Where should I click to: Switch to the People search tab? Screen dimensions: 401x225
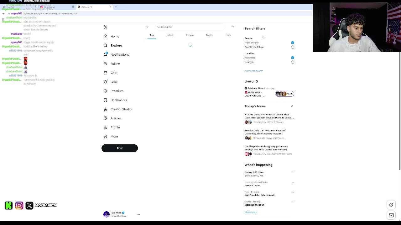click(x=190, y=35)
